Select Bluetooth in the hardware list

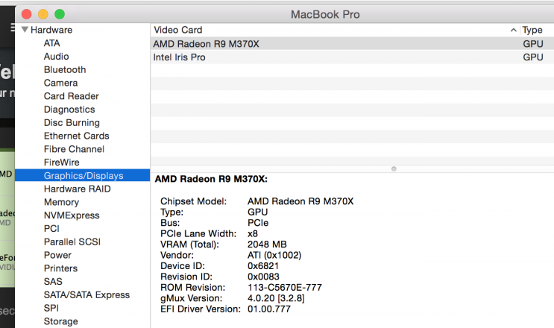pos(65,69)
